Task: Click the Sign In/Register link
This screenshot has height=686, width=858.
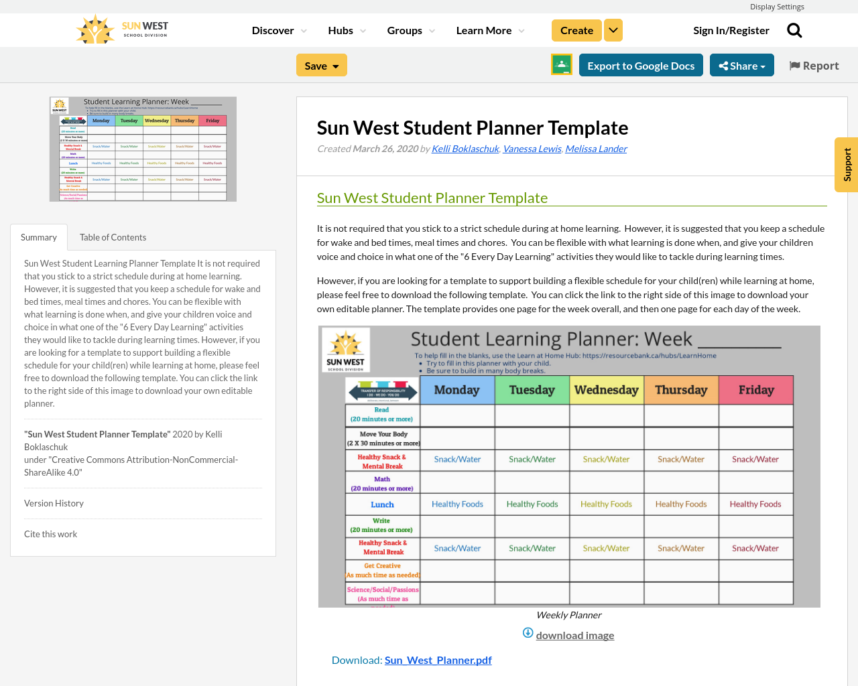Action: (731, 29)
